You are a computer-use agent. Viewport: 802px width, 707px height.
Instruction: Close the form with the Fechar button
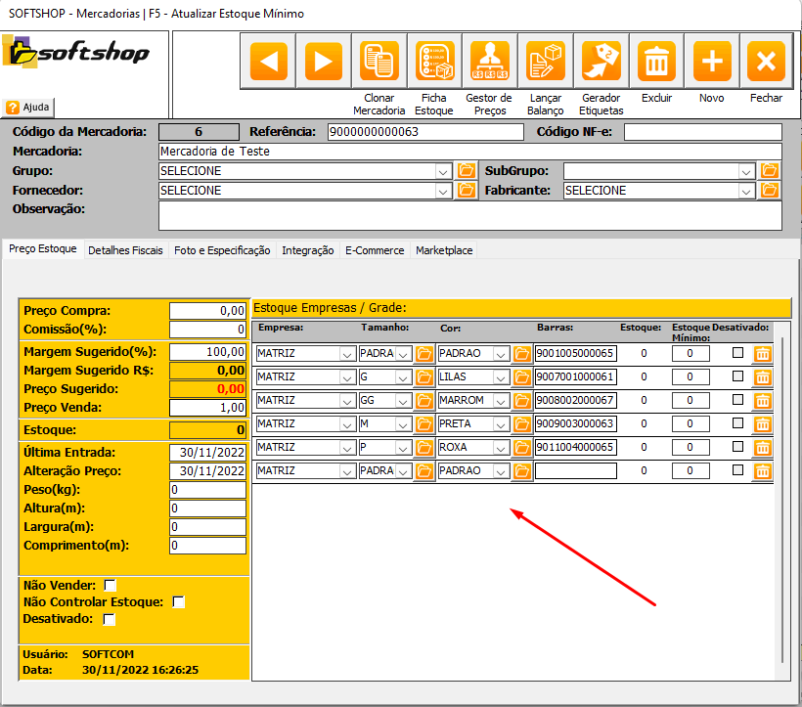click(x=766, y=63)
